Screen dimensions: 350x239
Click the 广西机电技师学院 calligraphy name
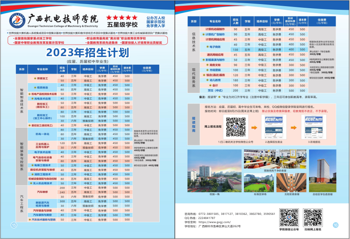click(63, 19)
